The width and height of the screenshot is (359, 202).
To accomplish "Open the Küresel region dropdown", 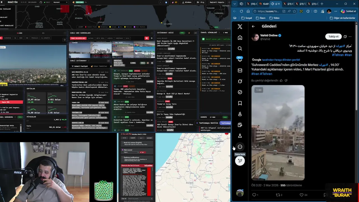I will pos(60,2).
